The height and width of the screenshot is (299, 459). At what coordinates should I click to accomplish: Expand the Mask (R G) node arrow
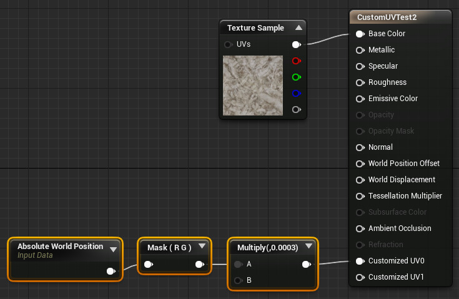[x=202, y=247]
